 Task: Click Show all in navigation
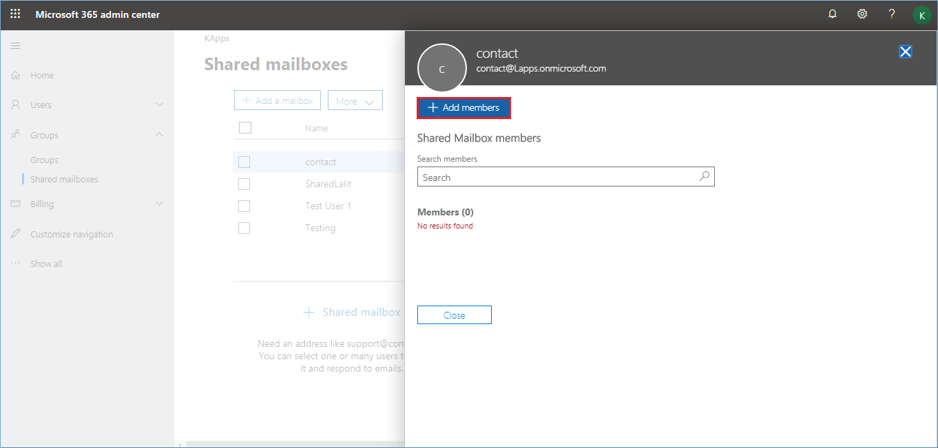pyautogui.click(x=46, y=264)
